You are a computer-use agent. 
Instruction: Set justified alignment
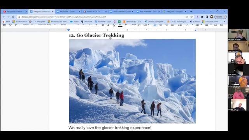click(172, 25)
